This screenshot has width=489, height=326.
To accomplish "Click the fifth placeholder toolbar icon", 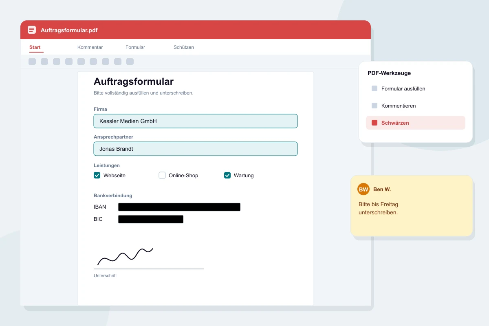I will point(81,62).
